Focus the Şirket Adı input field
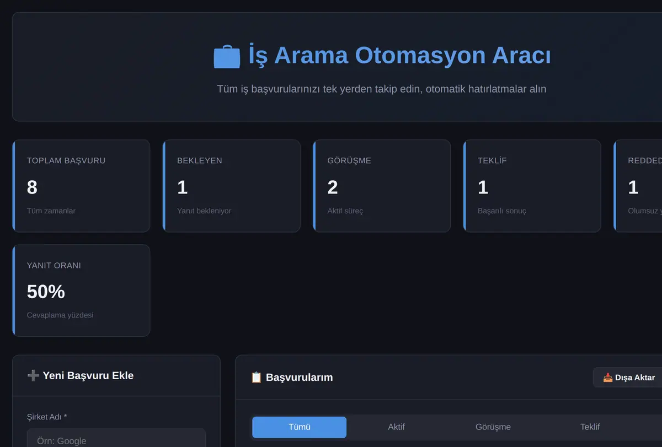The width and height of the screenshot is (662, 447). (x=116, y=438)
